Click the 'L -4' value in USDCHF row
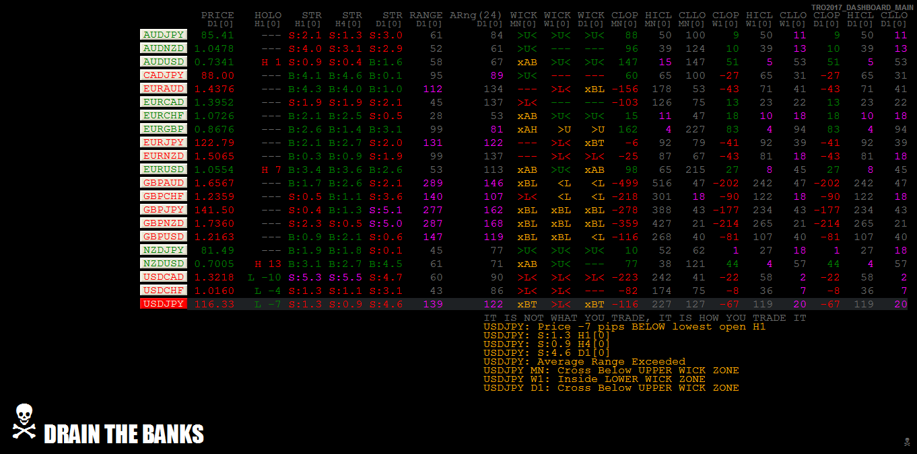Viewport: 917px width, 454px height. pyautogui.click(x=268, y=291)
